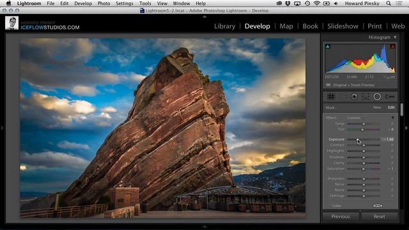Toggle shadow clipping indicator in histogram
The image size is (409, 230).
(x=328, y=47)
